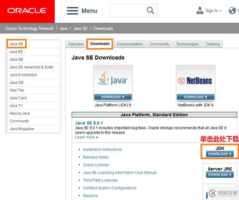Screen dimensions: 239x200
Task: Open Java Embedded sidebar item
Action: tap(33, 75)
